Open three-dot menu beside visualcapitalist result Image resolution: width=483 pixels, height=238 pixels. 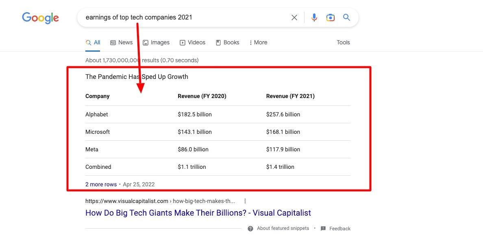click(245, 201)
